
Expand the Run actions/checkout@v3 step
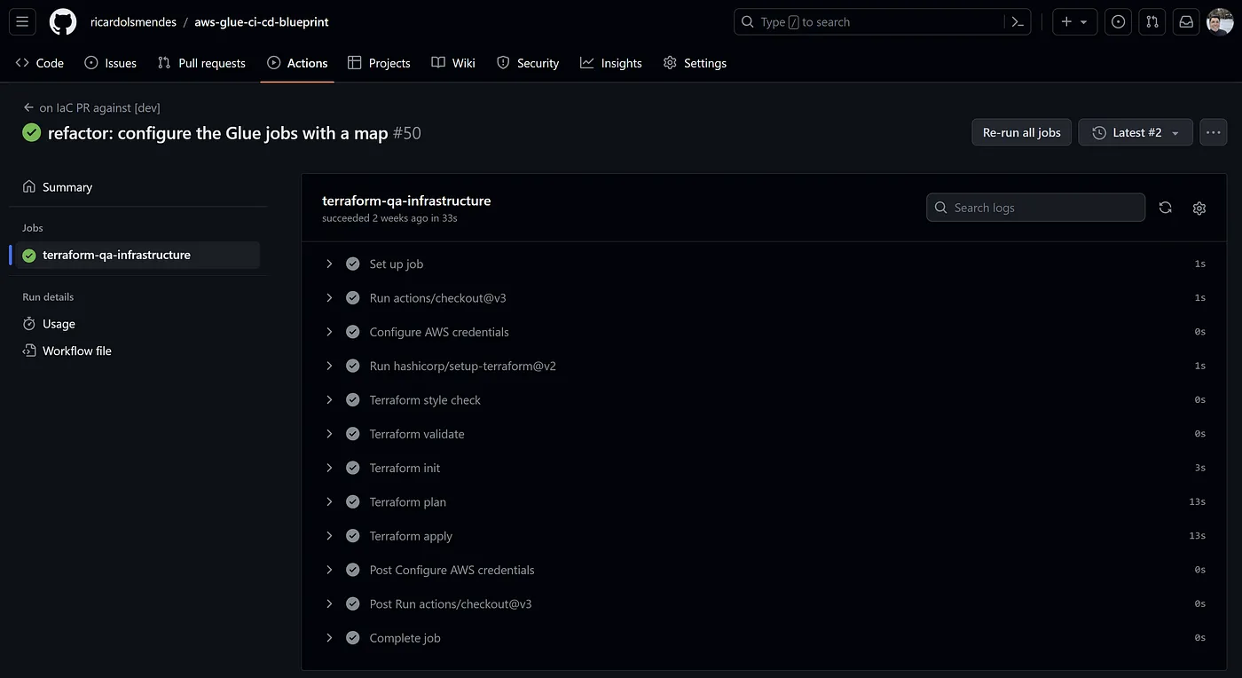[x=329, y=298]
